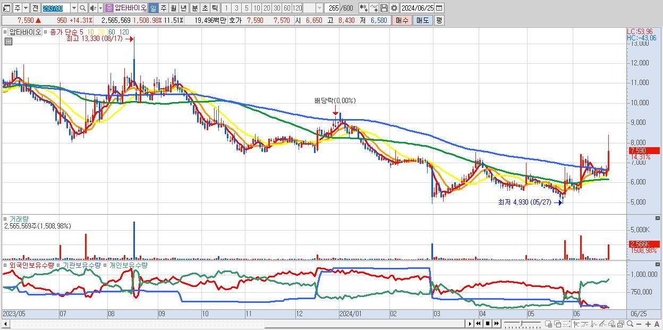The width and height of the screenshot is (663, 330).
Task: Select the 30 interval button
Action: (x=277, y=8)
